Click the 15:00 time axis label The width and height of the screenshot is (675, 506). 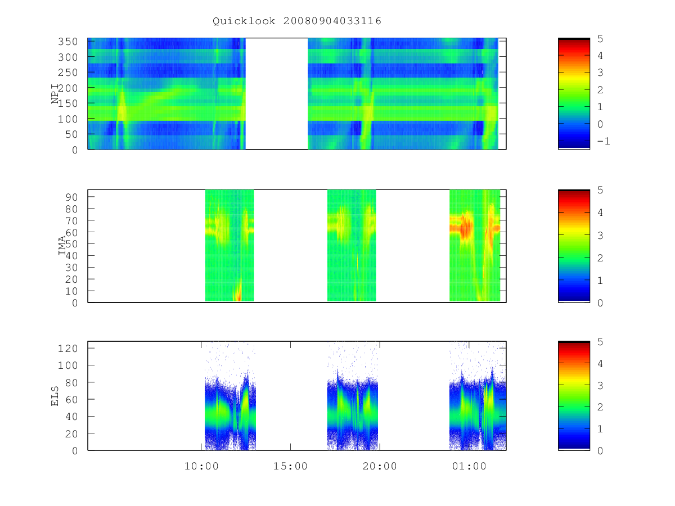pyautogui.click(x=290, y=466)
